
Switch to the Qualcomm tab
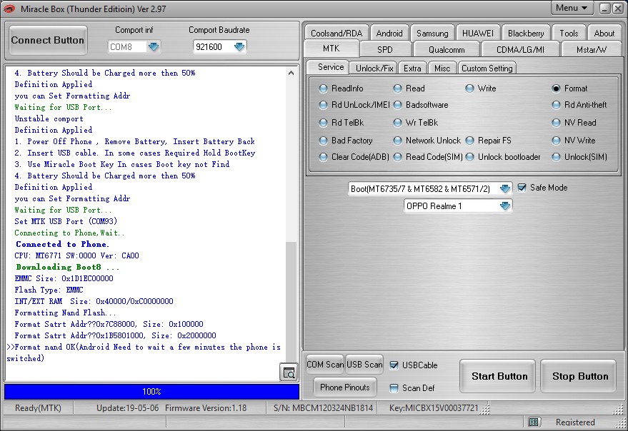click(x=447, y=50)
